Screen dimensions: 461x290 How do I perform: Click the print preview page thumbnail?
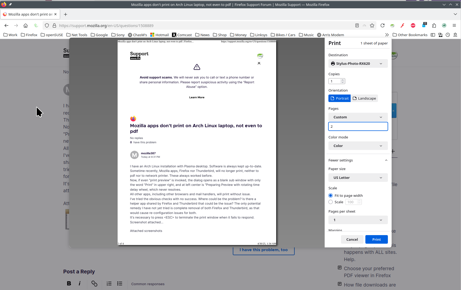(x=197, y=142)
